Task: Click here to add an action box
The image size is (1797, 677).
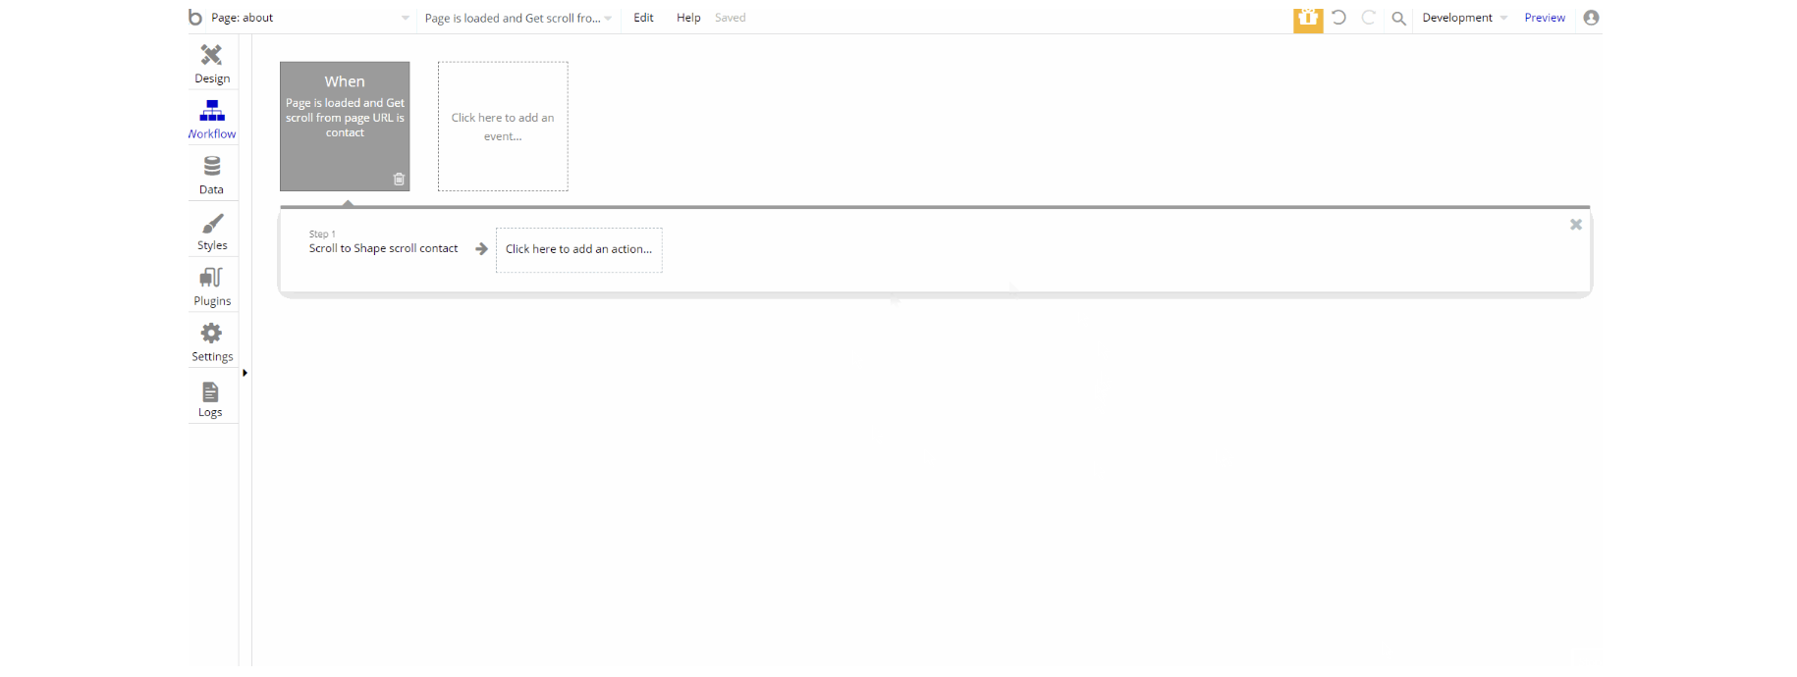Action: 579,250
